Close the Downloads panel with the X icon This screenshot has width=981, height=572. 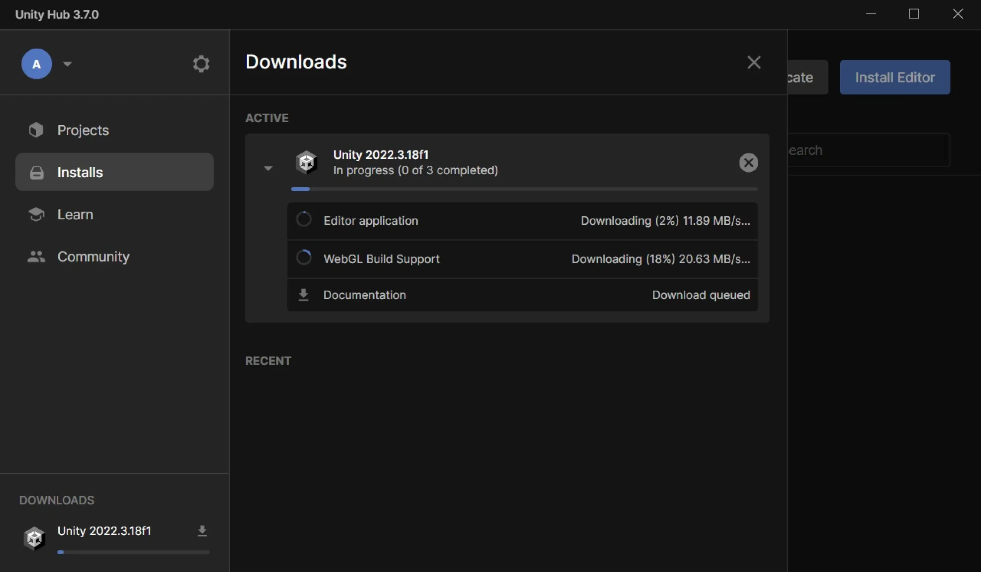coord(753,62)
